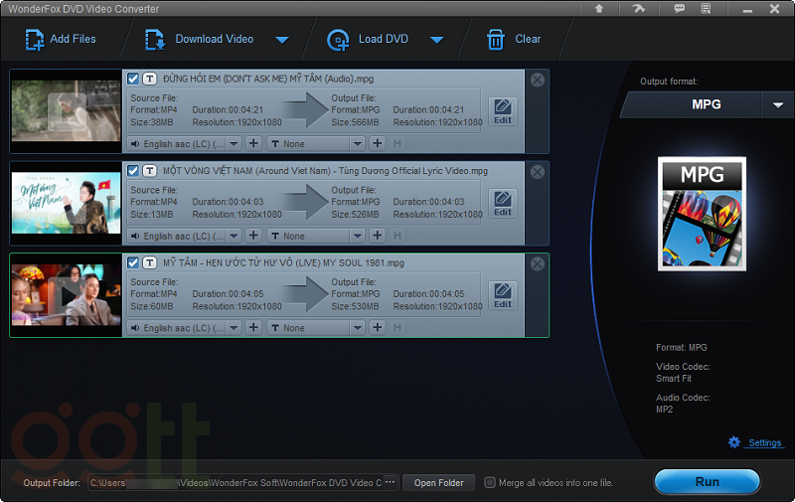This screenshot has width=795, height=502.
Task: Click the Open Folder button
Action: (438, 483)
